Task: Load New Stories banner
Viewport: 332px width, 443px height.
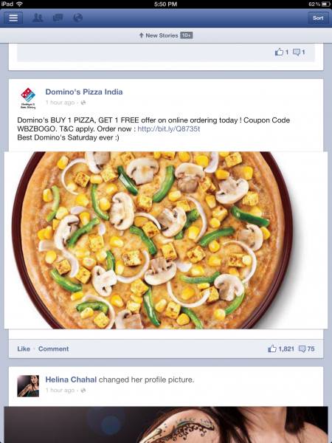Action: pyautogui.click(x=166, y=35)
